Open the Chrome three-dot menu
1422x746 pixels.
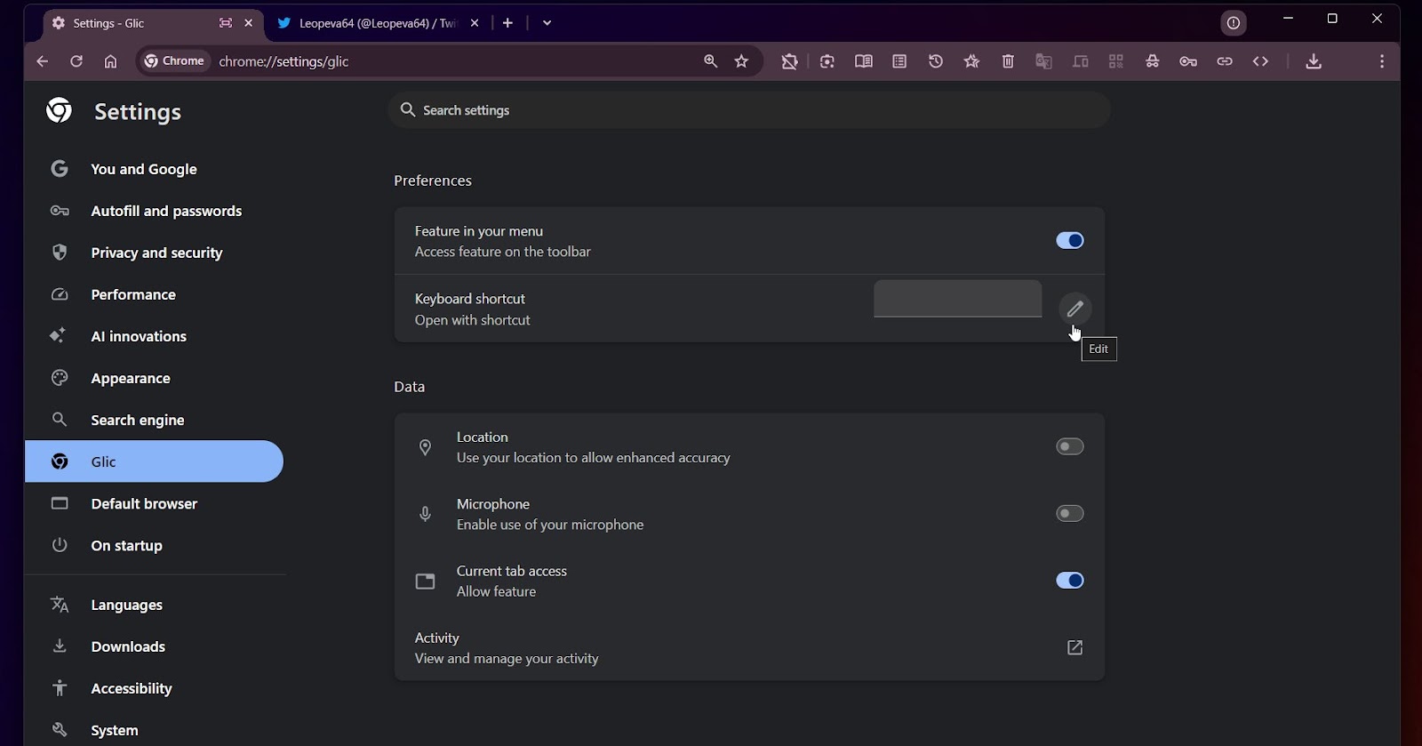pyautogui.click(x=1381, y=61)
